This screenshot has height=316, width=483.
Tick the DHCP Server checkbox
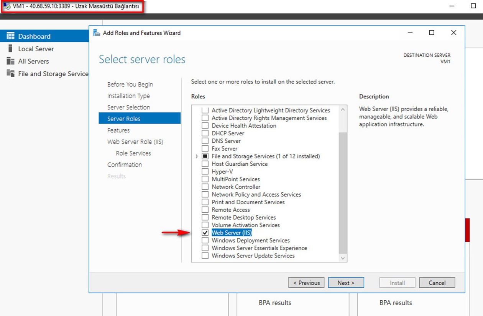click(205, 133)
